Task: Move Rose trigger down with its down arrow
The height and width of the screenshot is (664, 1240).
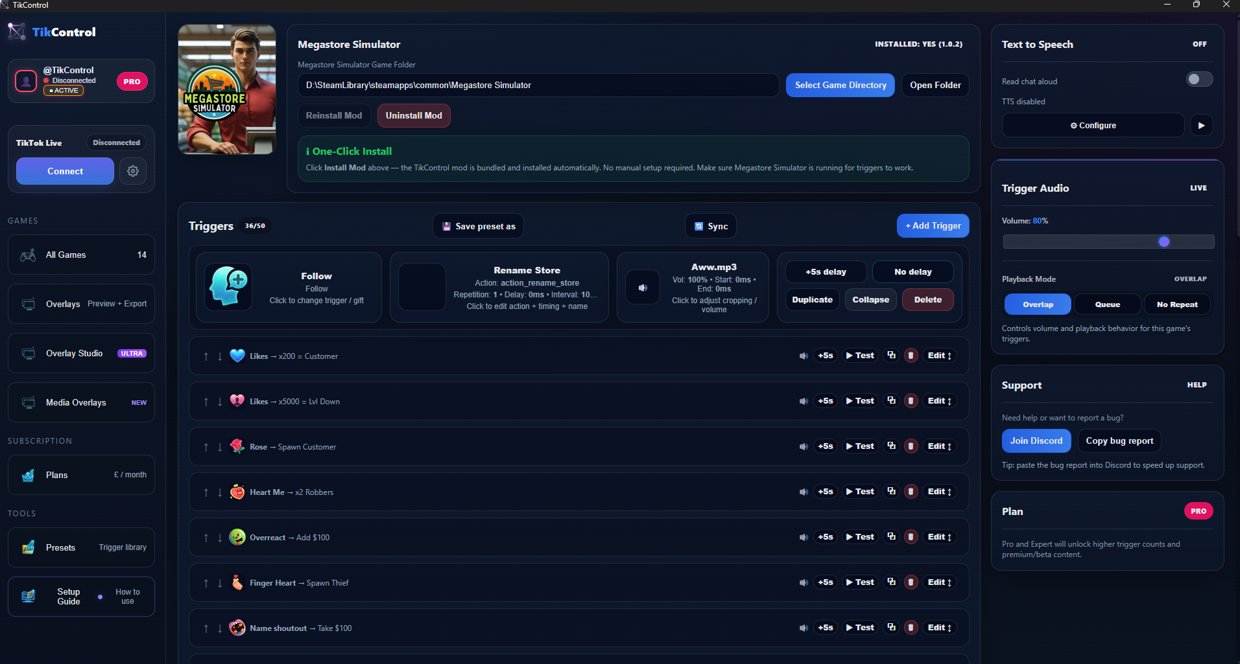Action: (220, 447)
